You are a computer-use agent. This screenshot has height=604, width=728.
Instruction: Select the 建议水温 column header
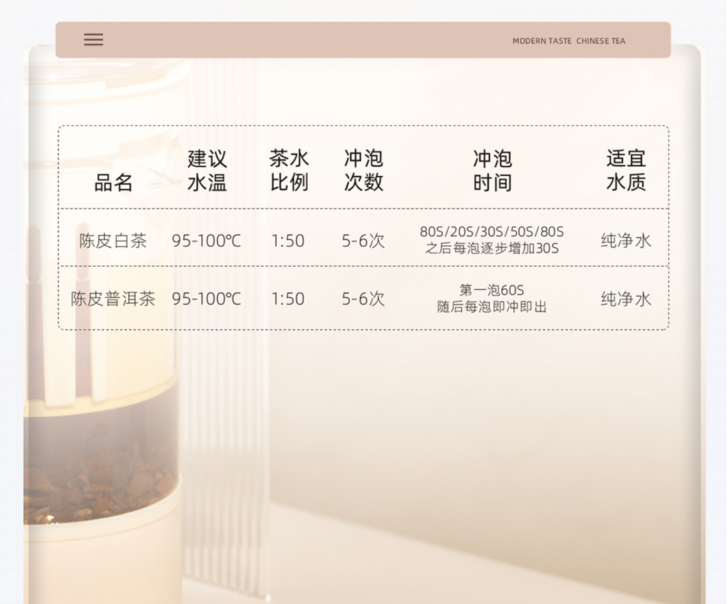(x=207, y=170)
